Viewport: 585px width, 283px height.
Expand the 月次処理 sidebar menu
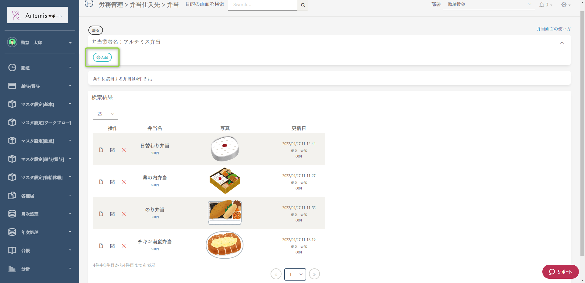[40, 214]
